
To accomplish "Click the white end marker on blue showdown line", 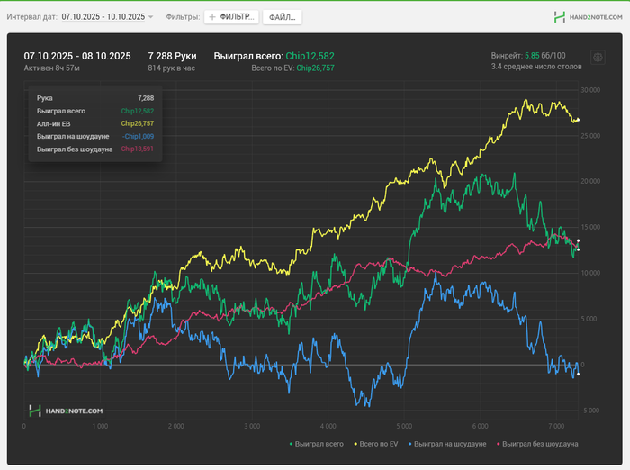I will pyautogui.click(x=578, y=375).
